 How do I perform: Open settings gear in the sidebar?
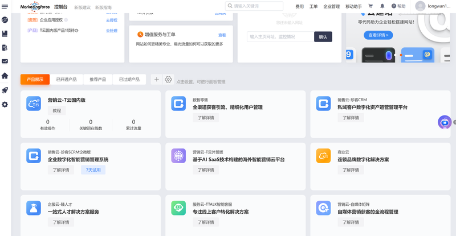[5, 105]
